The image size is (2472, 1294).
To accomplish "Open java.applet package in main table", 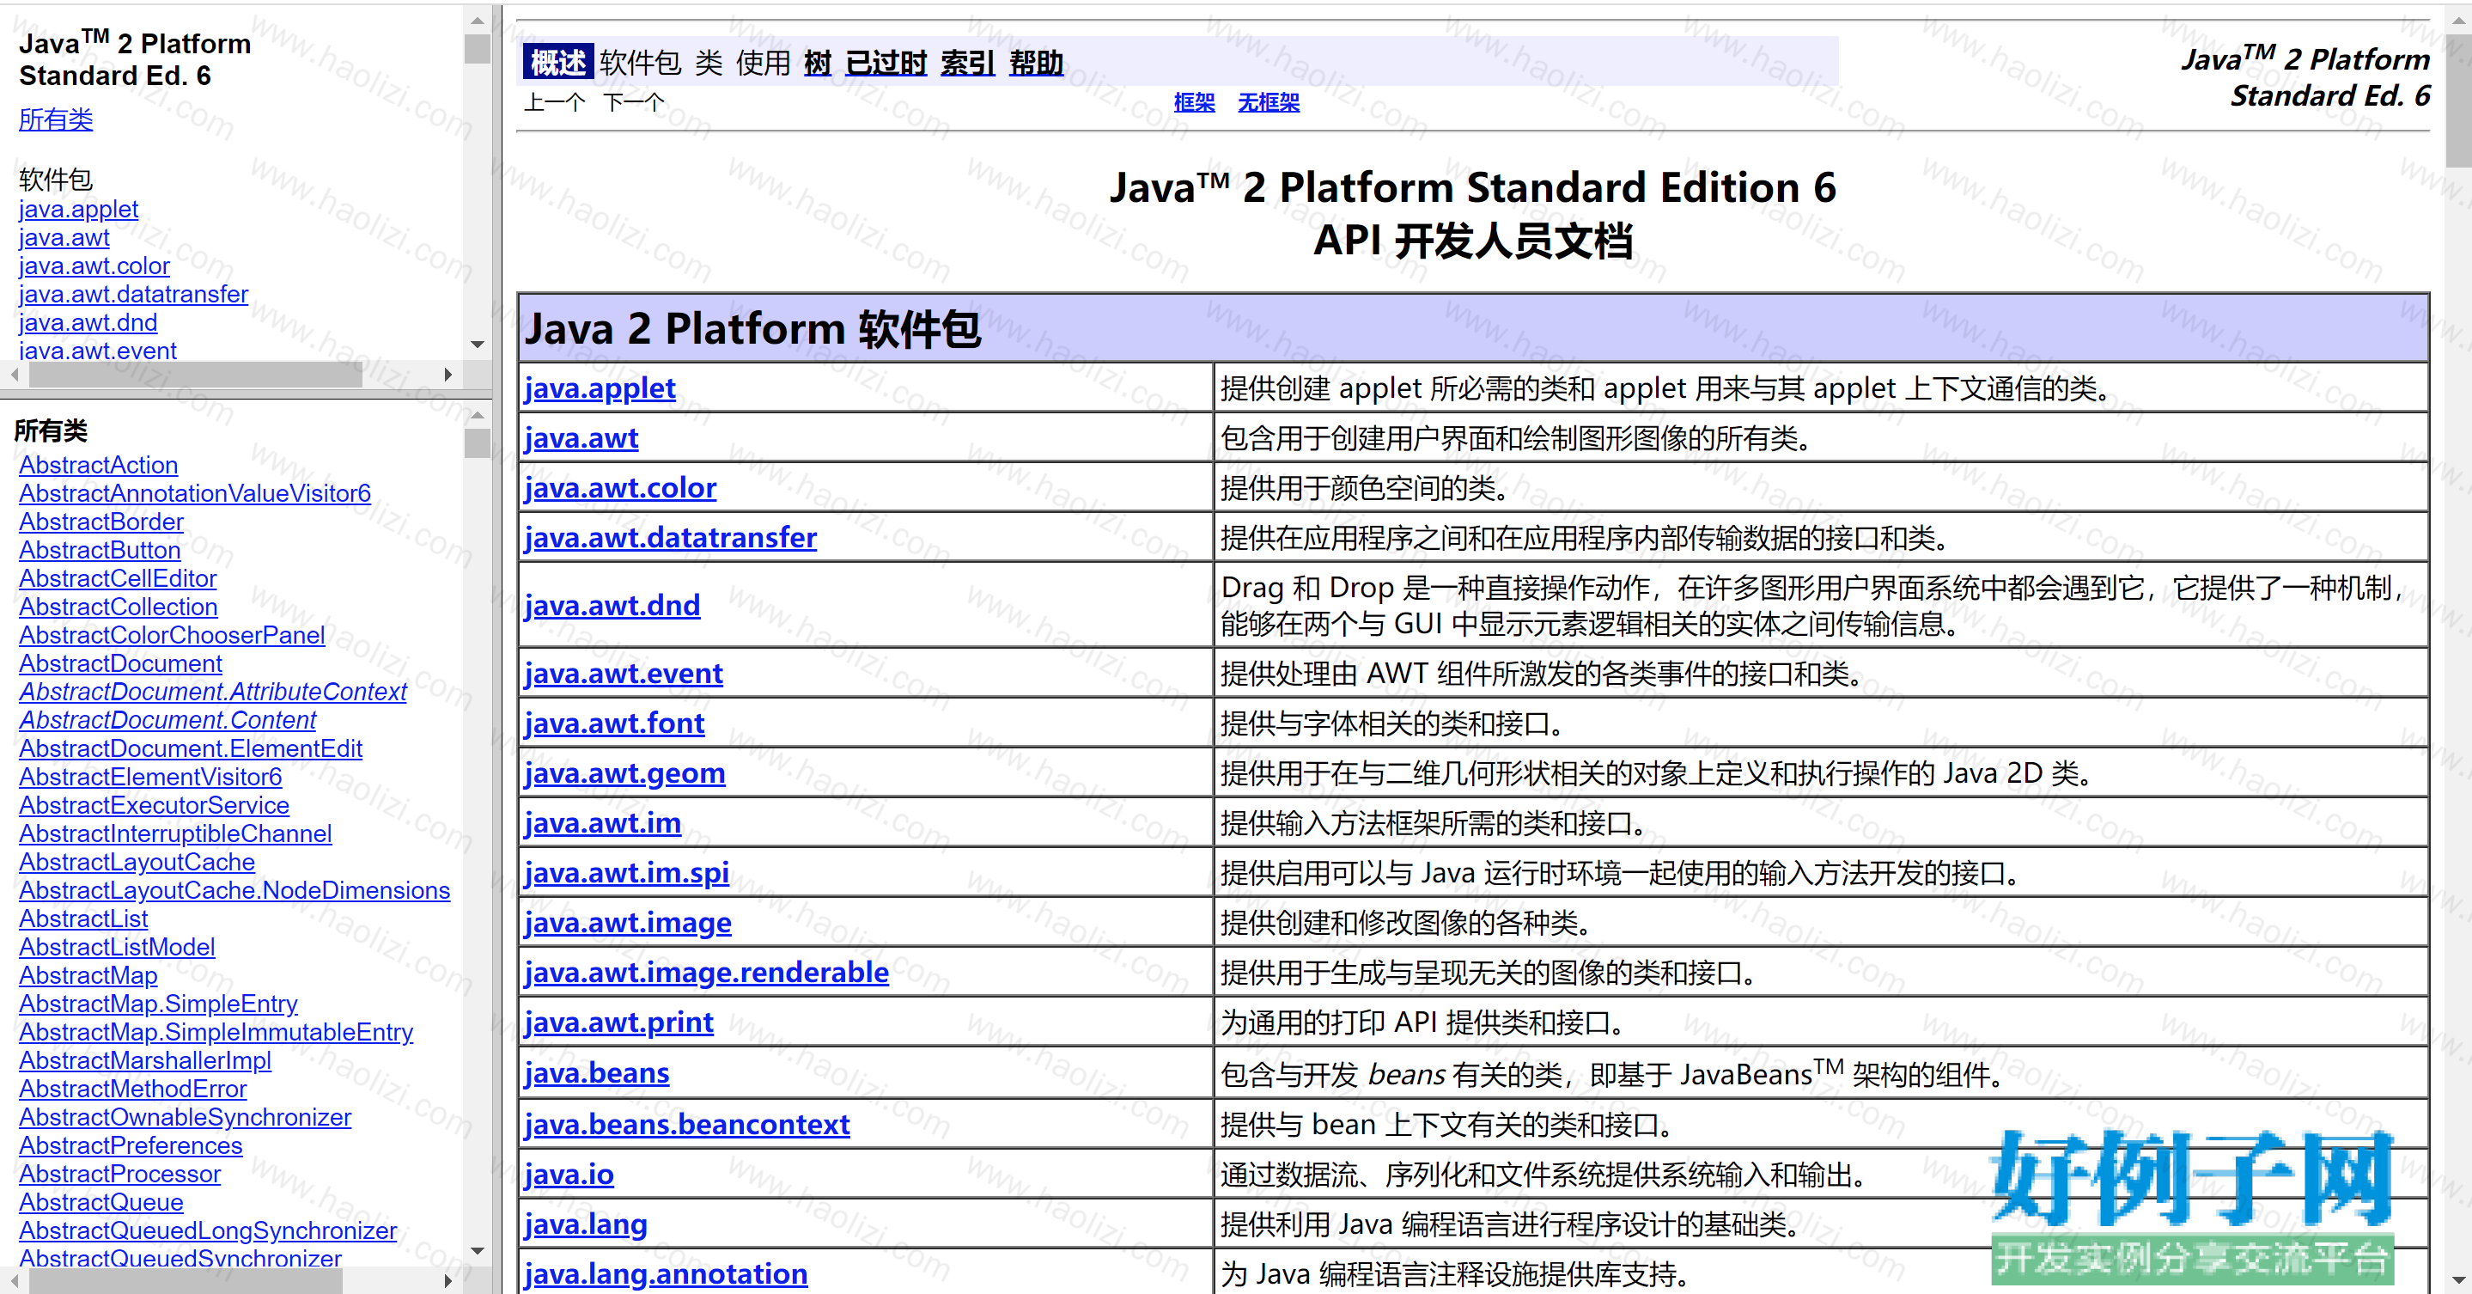I will click(x=600, y=388).
